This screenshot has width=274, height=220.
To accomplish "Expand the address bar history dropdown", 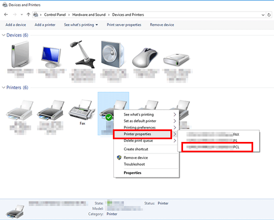I will (263, 15).
